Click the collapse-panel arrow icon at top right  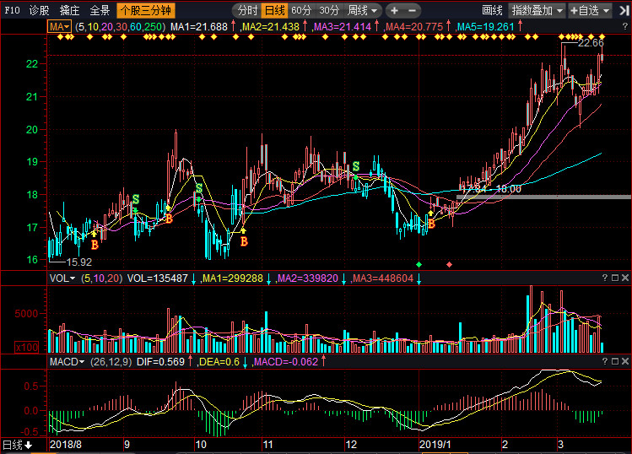[624, 11]
